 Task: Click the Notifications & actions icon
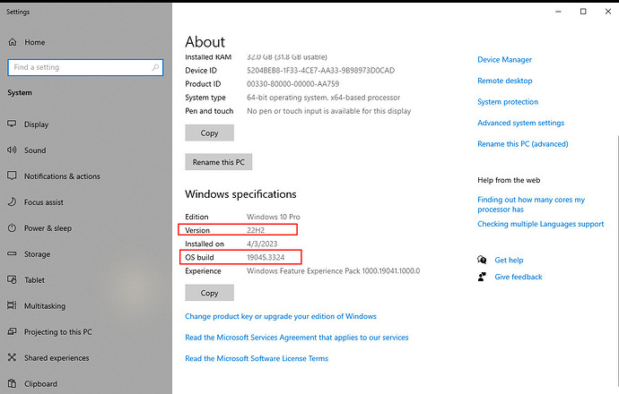coord(12,176)
